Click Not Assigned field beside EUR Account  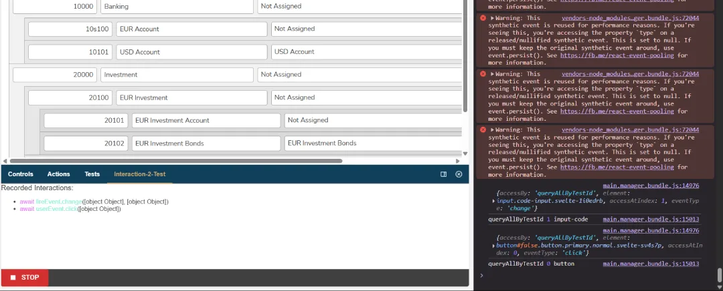[x=367, y=29]
